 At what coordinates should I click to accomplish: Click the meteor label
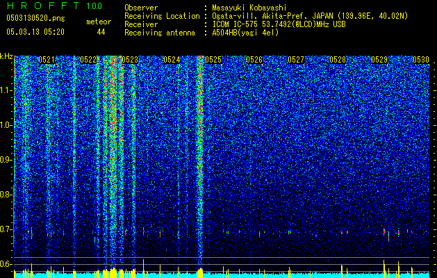(99, 22)
